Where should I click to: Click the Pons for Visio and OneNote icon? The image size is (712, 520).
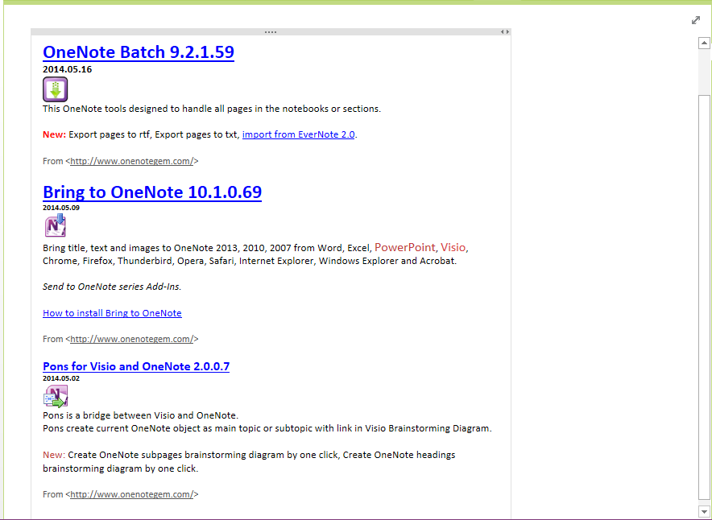56,396
